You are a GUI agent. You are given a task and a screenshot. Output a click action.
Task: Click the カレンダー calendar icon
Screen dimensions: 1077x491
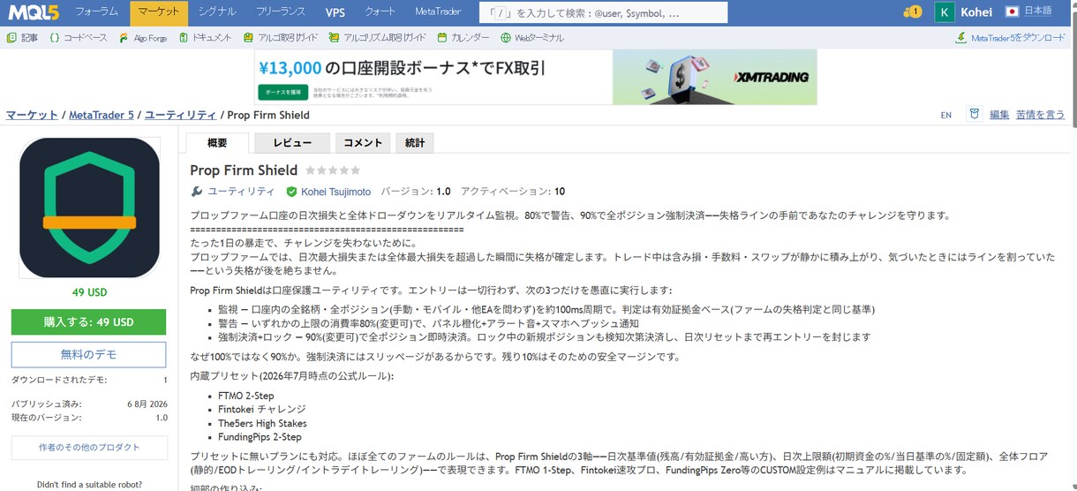(442, 38)
